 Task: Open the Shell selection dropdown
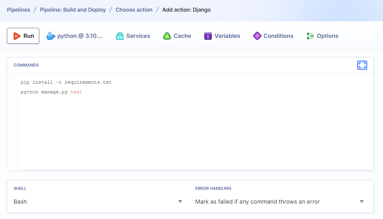pos(98,201)
